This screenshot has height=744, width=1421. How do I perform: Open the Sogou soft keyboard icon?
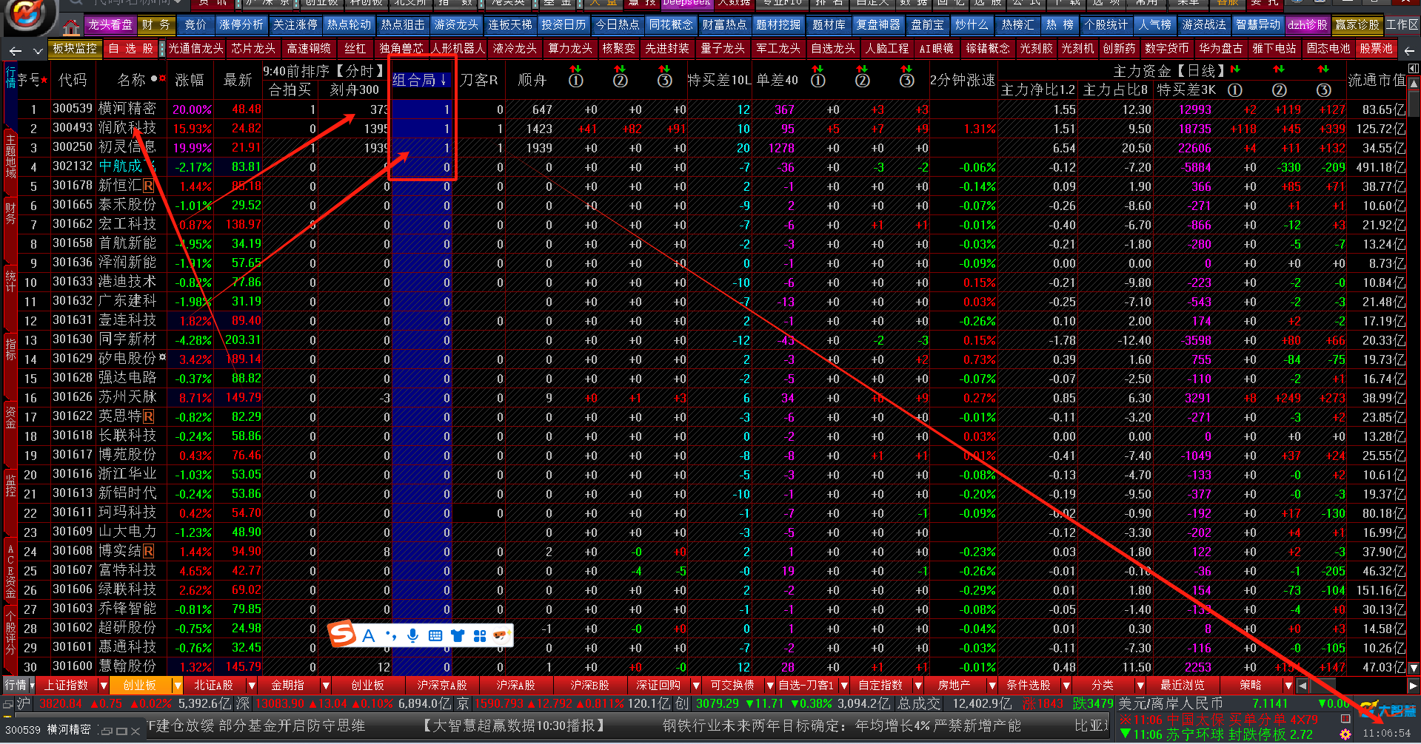[435, 635]
